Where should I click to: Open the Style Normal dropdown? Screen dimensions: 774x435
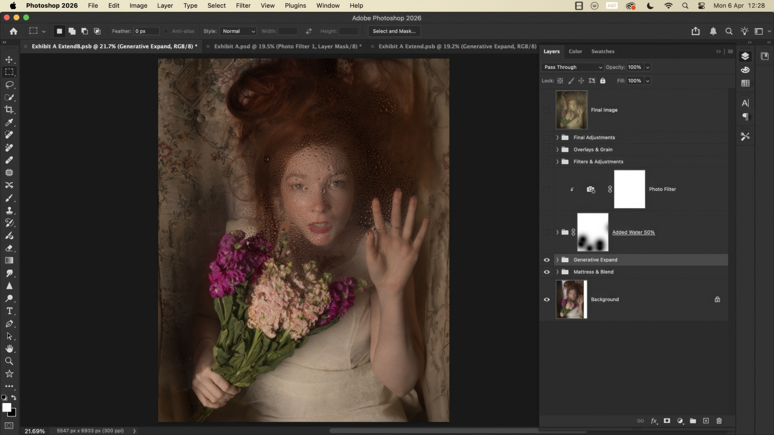pyautogui.click(x=238, y=31)
